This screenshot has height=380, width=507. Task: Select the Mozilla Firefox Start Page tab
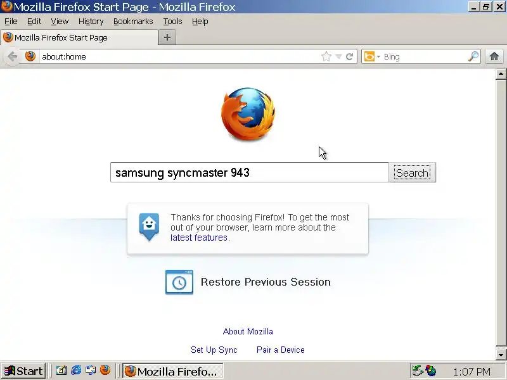pos(79,37)
